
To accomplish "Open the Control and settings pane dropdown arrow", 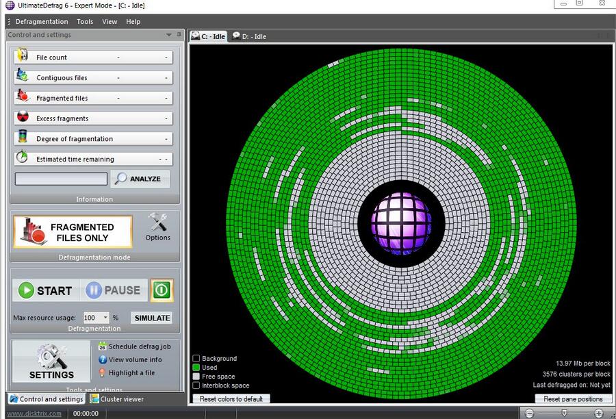I will coord(169,35).
